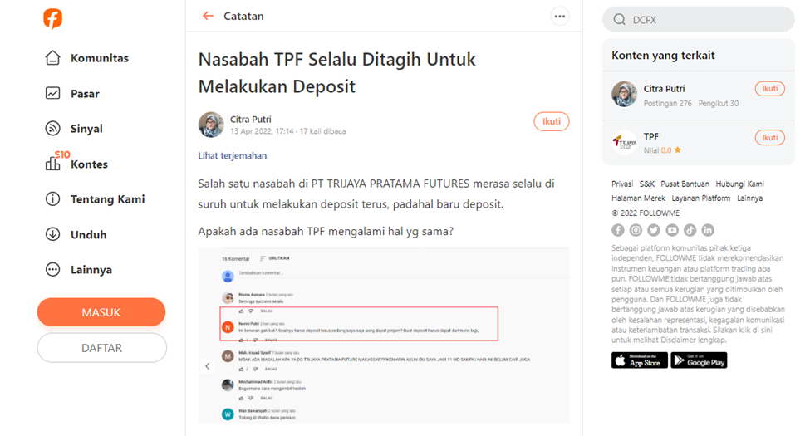Select Sinyal in the sidebar

tap(74, 129)
